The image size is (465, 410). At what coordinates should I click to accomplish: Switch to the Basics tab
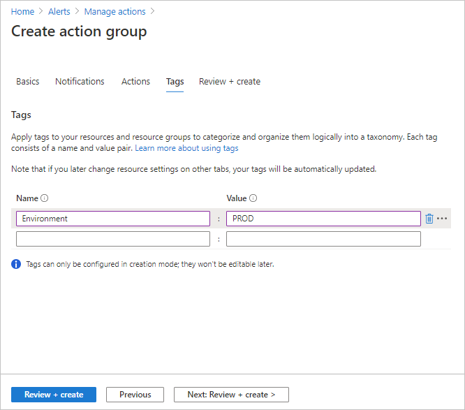pos(28,82)
